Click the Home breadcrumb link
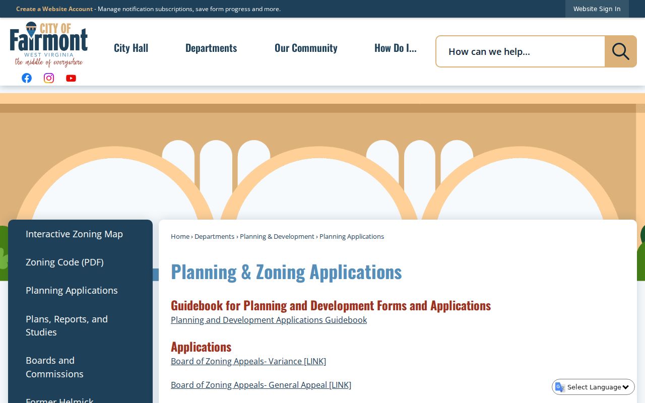This screenshot has width=645, height=403. click(180, 236)
